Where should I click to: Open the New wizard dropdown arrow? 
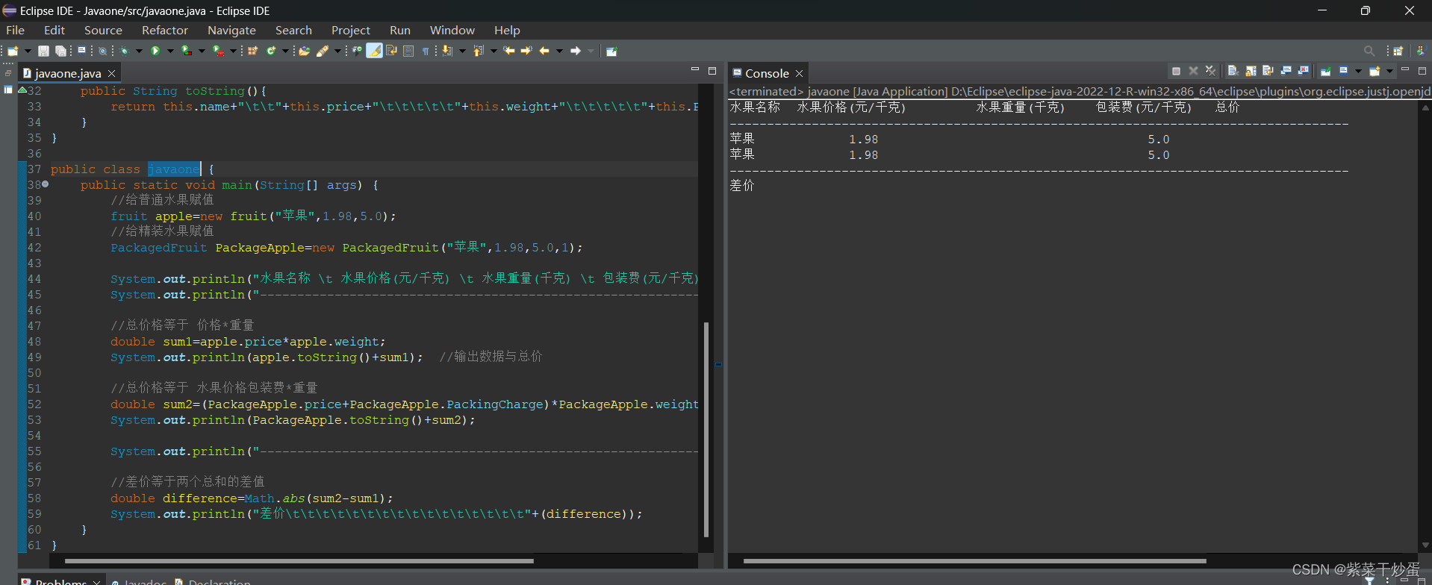[x=28, y=51]
